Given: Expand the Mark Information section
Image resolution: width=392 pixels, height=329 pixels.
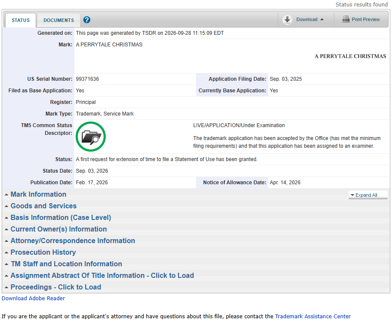Looking at the screenshot, I should click(x=38, y=195).
